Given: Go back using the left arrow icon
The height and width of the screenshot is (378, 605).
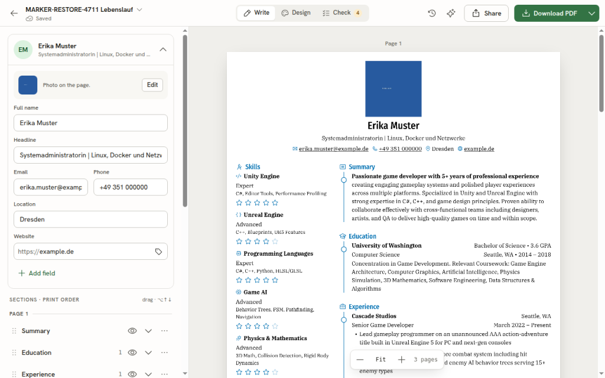Looking at the screenshot, I should pos(14,13).
